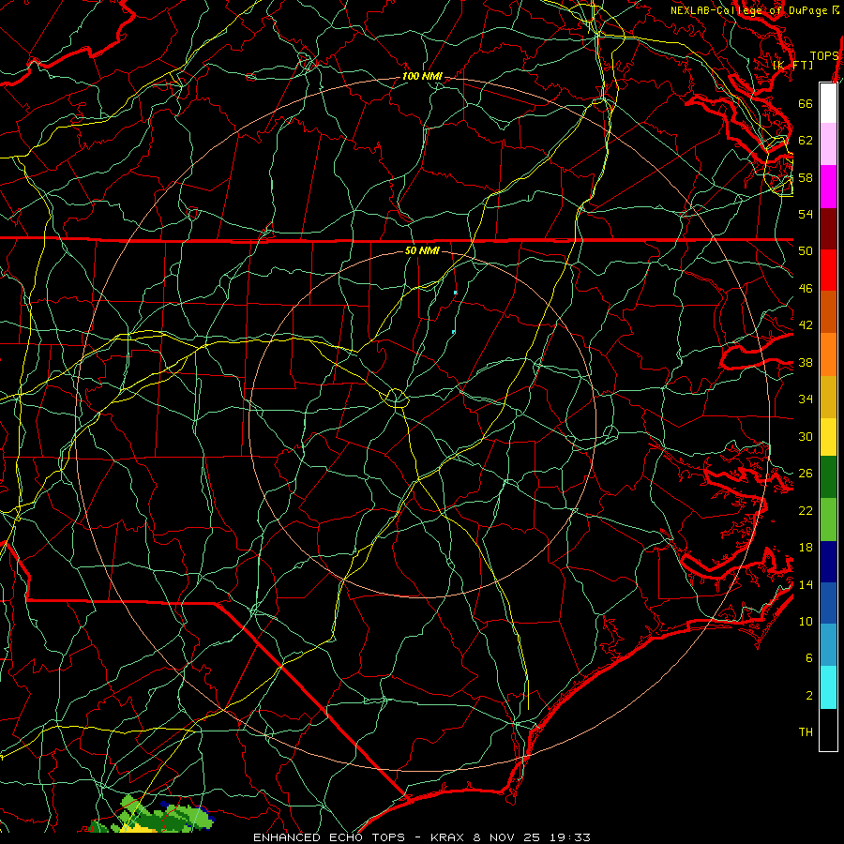Viewport: 844px width, 844px height.
Task: Click the 2 scale label
Action: point(809,696)
